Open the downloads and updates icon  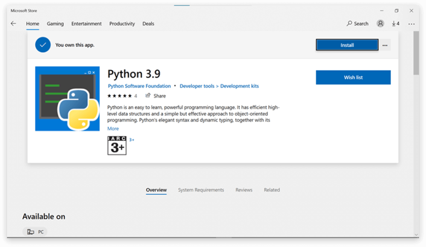[x=395, y=24]
